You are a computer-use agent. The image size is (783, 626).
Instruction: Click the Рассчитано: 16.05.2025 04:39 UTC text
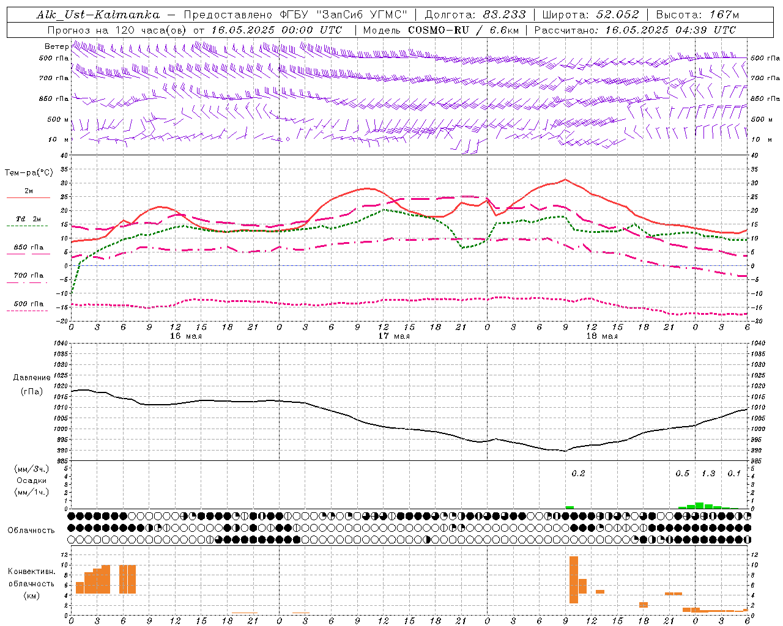[635, 30]
